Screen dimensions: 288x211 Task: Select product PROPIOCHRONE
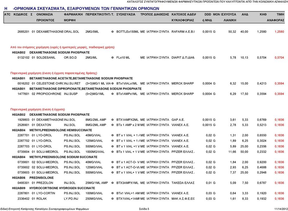click(x=49, y=94)
